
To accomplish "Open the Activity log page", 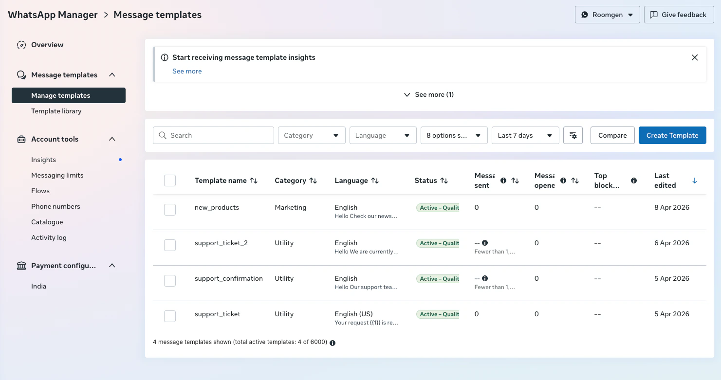I will coord(49,237).
